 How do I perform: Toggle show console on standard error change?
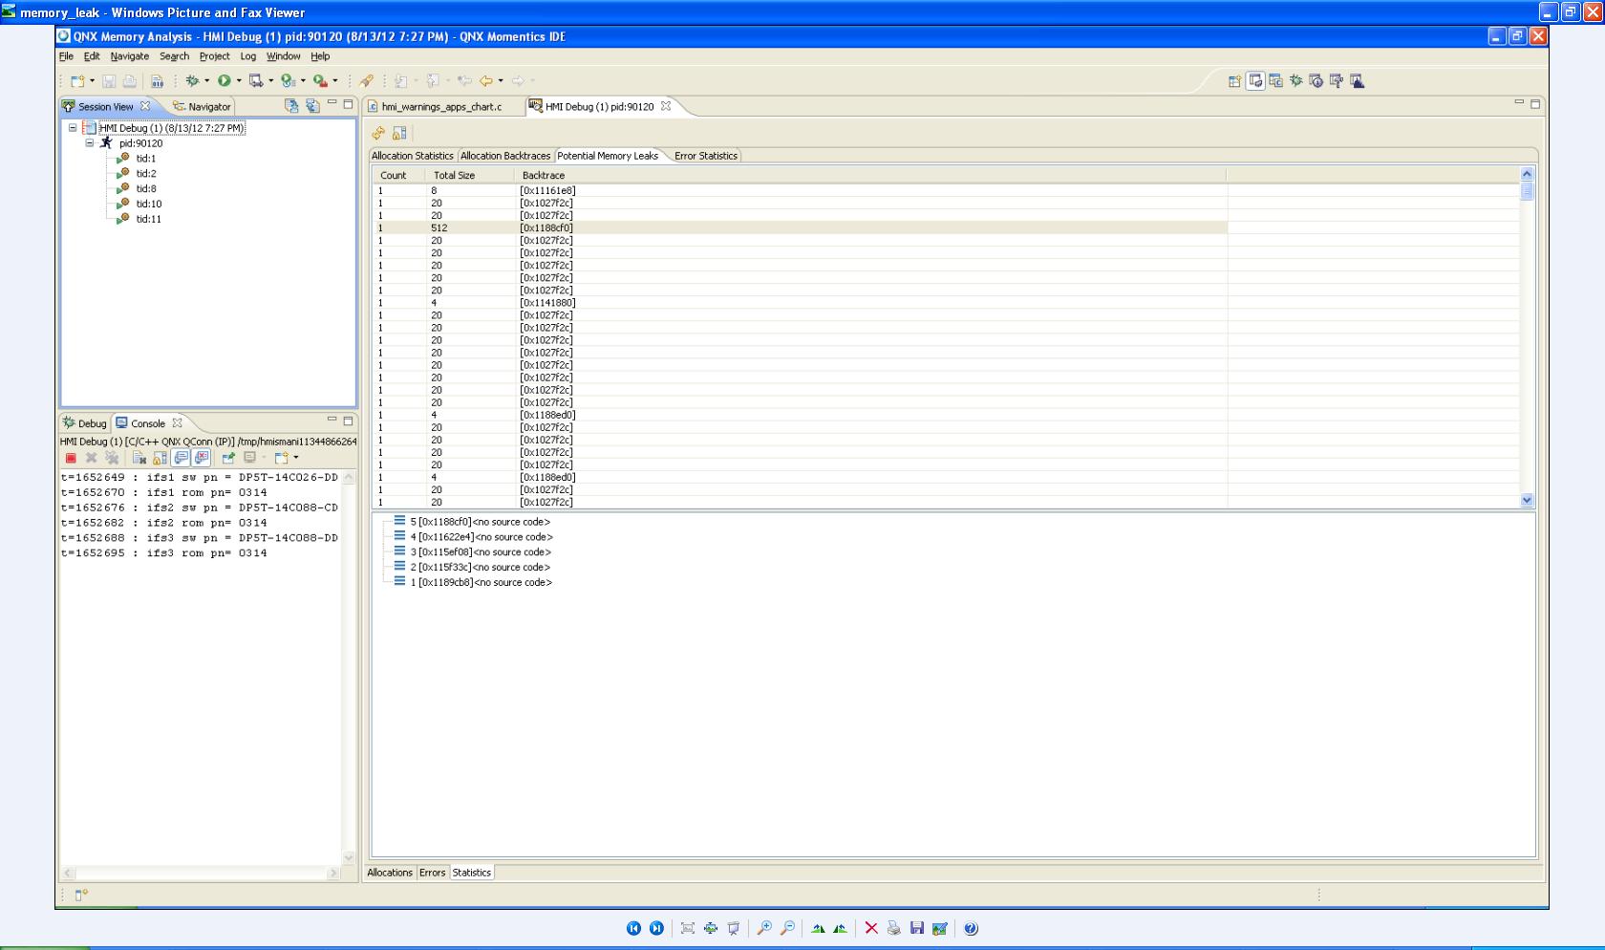pos(202,458)
